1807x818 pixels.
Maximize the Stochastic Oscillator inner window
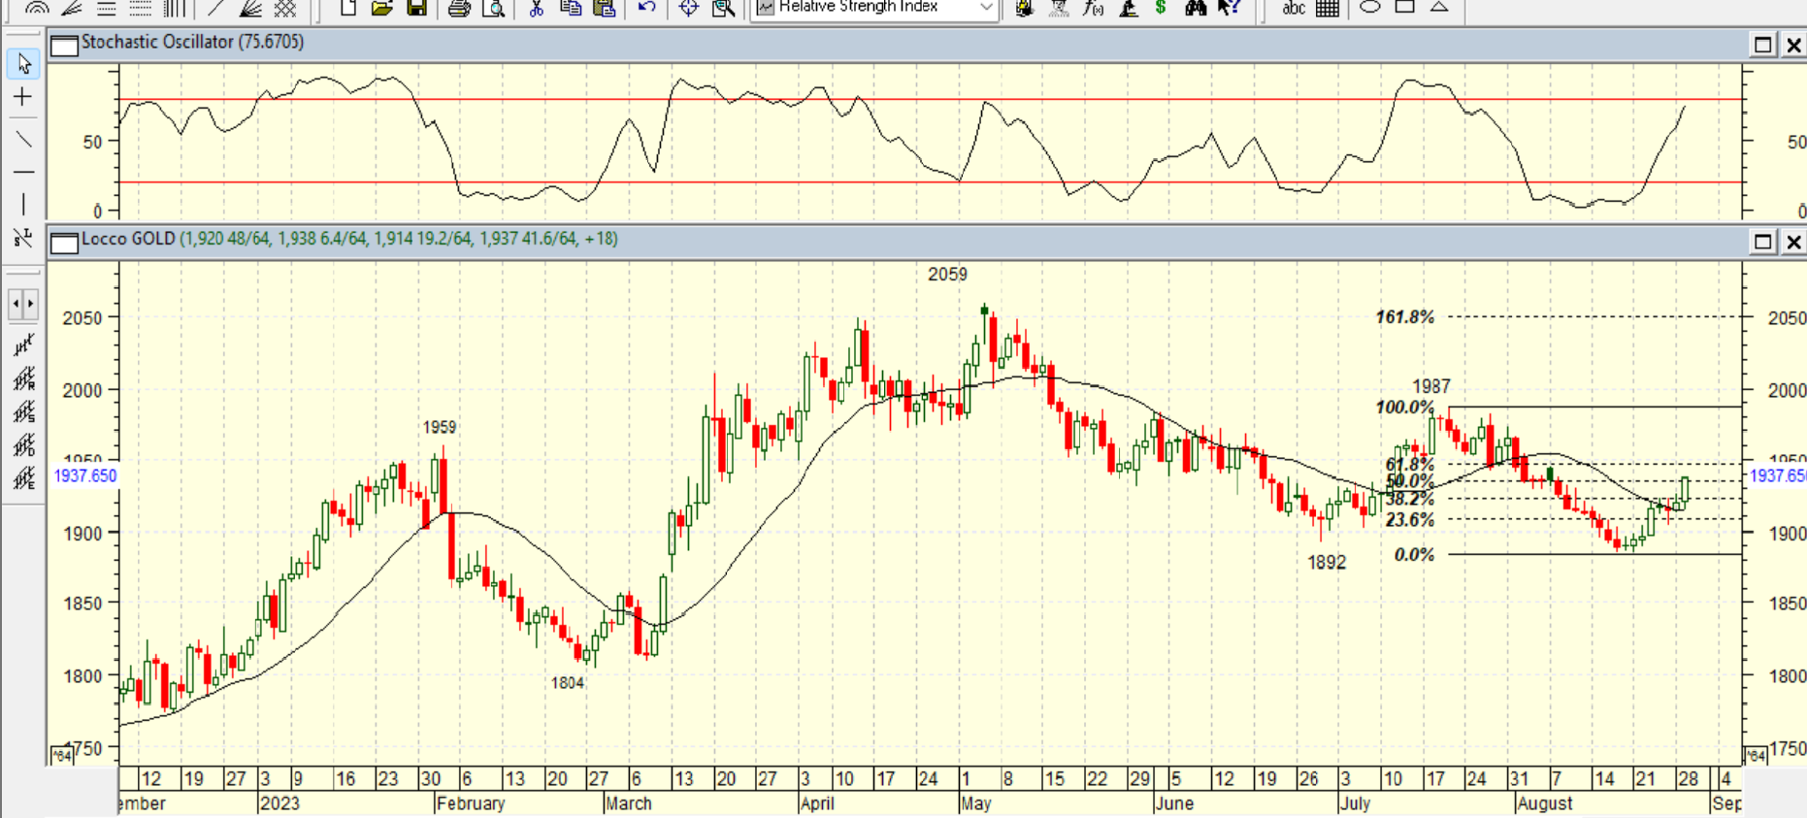pyautogui.click(x=1763, y=45)
